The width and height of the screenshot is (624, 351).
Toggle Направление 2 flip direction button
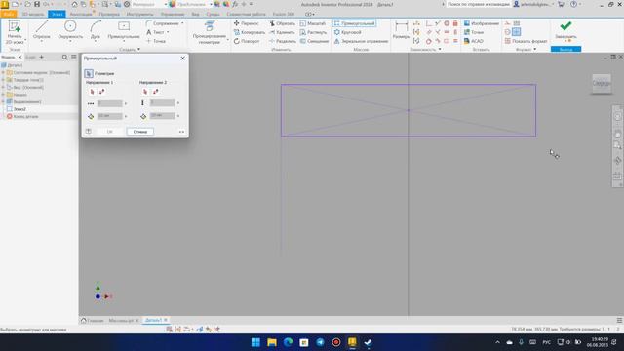[156, 92]
